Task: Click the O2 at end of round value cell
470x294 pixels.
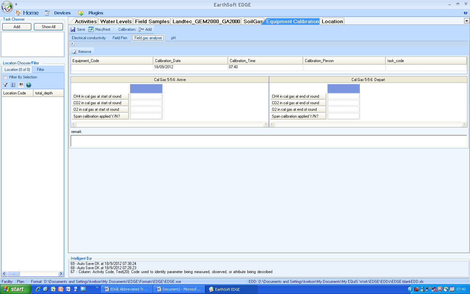Action: click(x=343, y=109)
